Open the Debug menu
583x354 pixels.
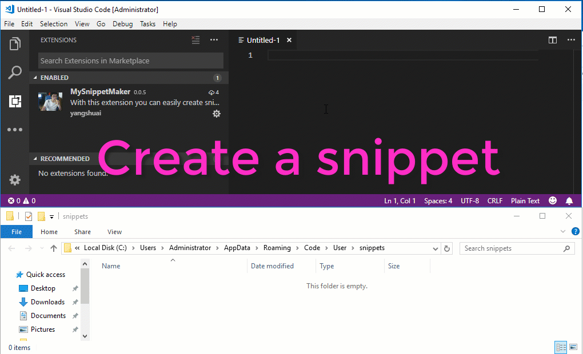pyautogui.click(x=123, y=24)
